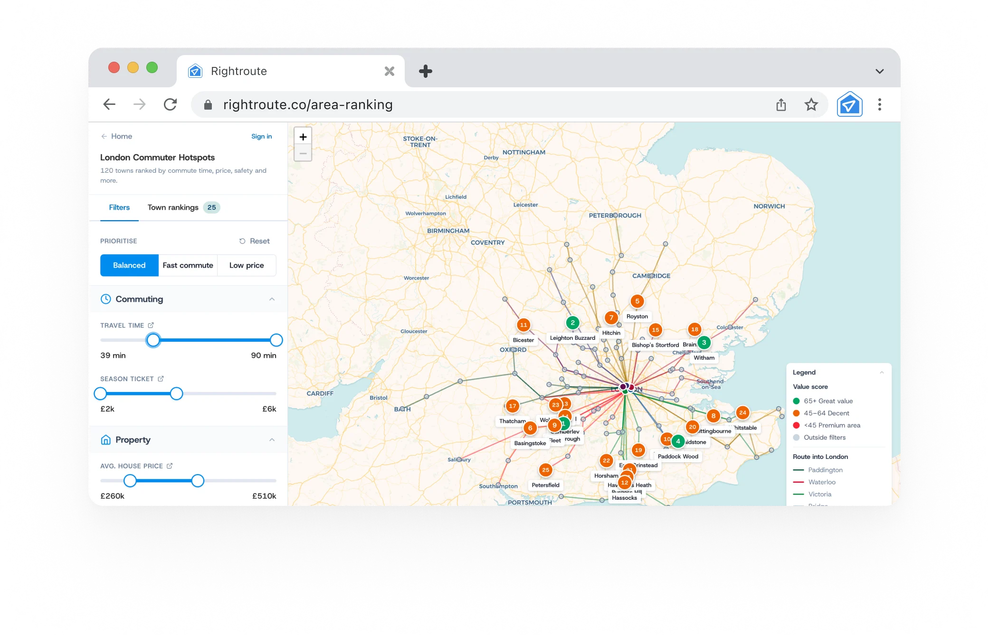Reset the prioritise filters
The height and width of the screenshot is (635, 989).
(x=255, y=241)
